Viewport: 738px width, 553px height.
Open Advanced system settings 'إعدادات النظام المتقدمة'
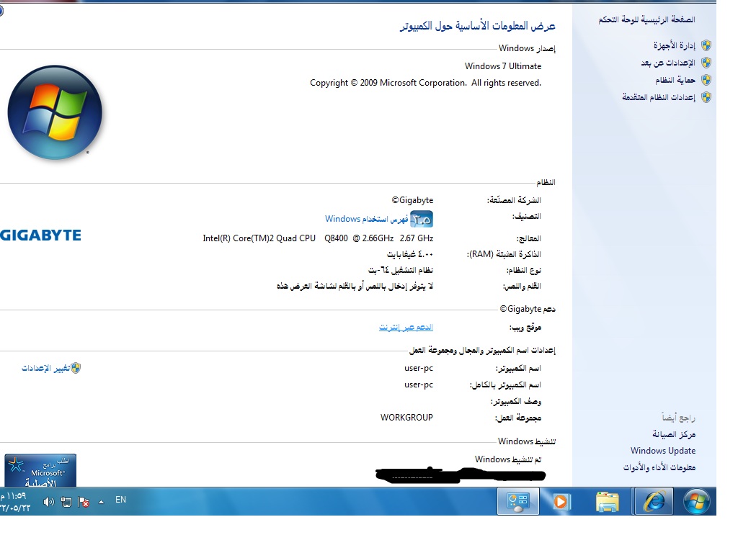point(659,97)
